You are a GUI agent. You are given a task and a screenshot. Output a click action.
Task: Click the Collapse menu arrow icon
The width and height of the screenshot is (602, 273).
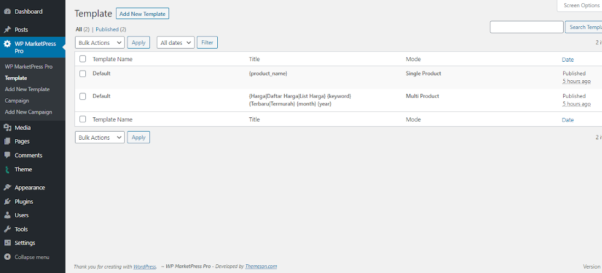tap(7, 257)
